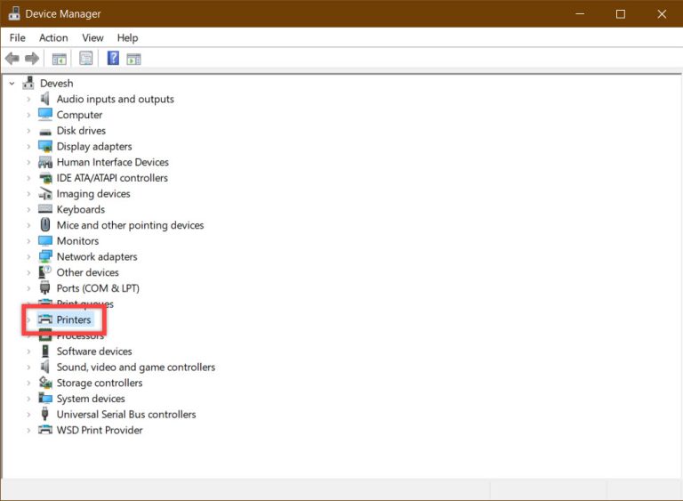Click the IDE ATA/ATAPI controllers icon
This screenshot has height=501, width=683.
[45, 178]
